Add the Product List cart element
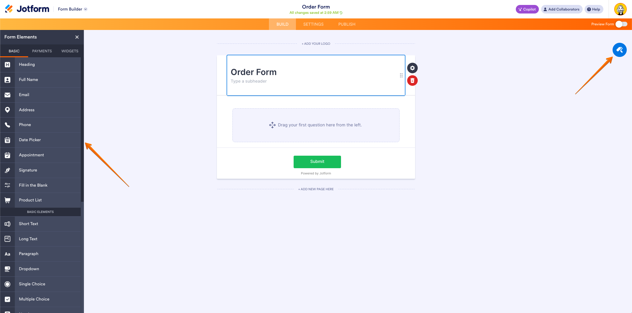Viewport: 632px width, 313px height. 40,200
